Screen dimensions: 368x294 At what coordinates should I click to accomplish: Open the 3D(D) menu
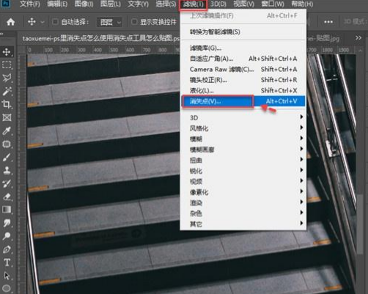pyautogui.click(x=218, y=4)
